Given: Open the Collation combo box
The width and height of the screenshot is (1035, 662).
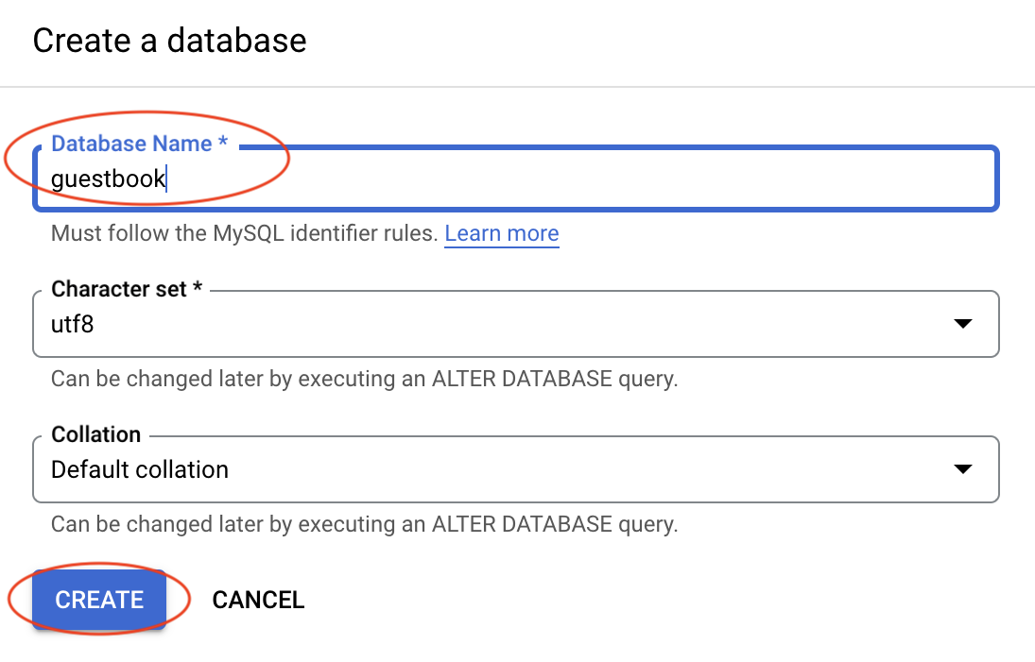Looking at the screenshot, I should pos(473,469).
